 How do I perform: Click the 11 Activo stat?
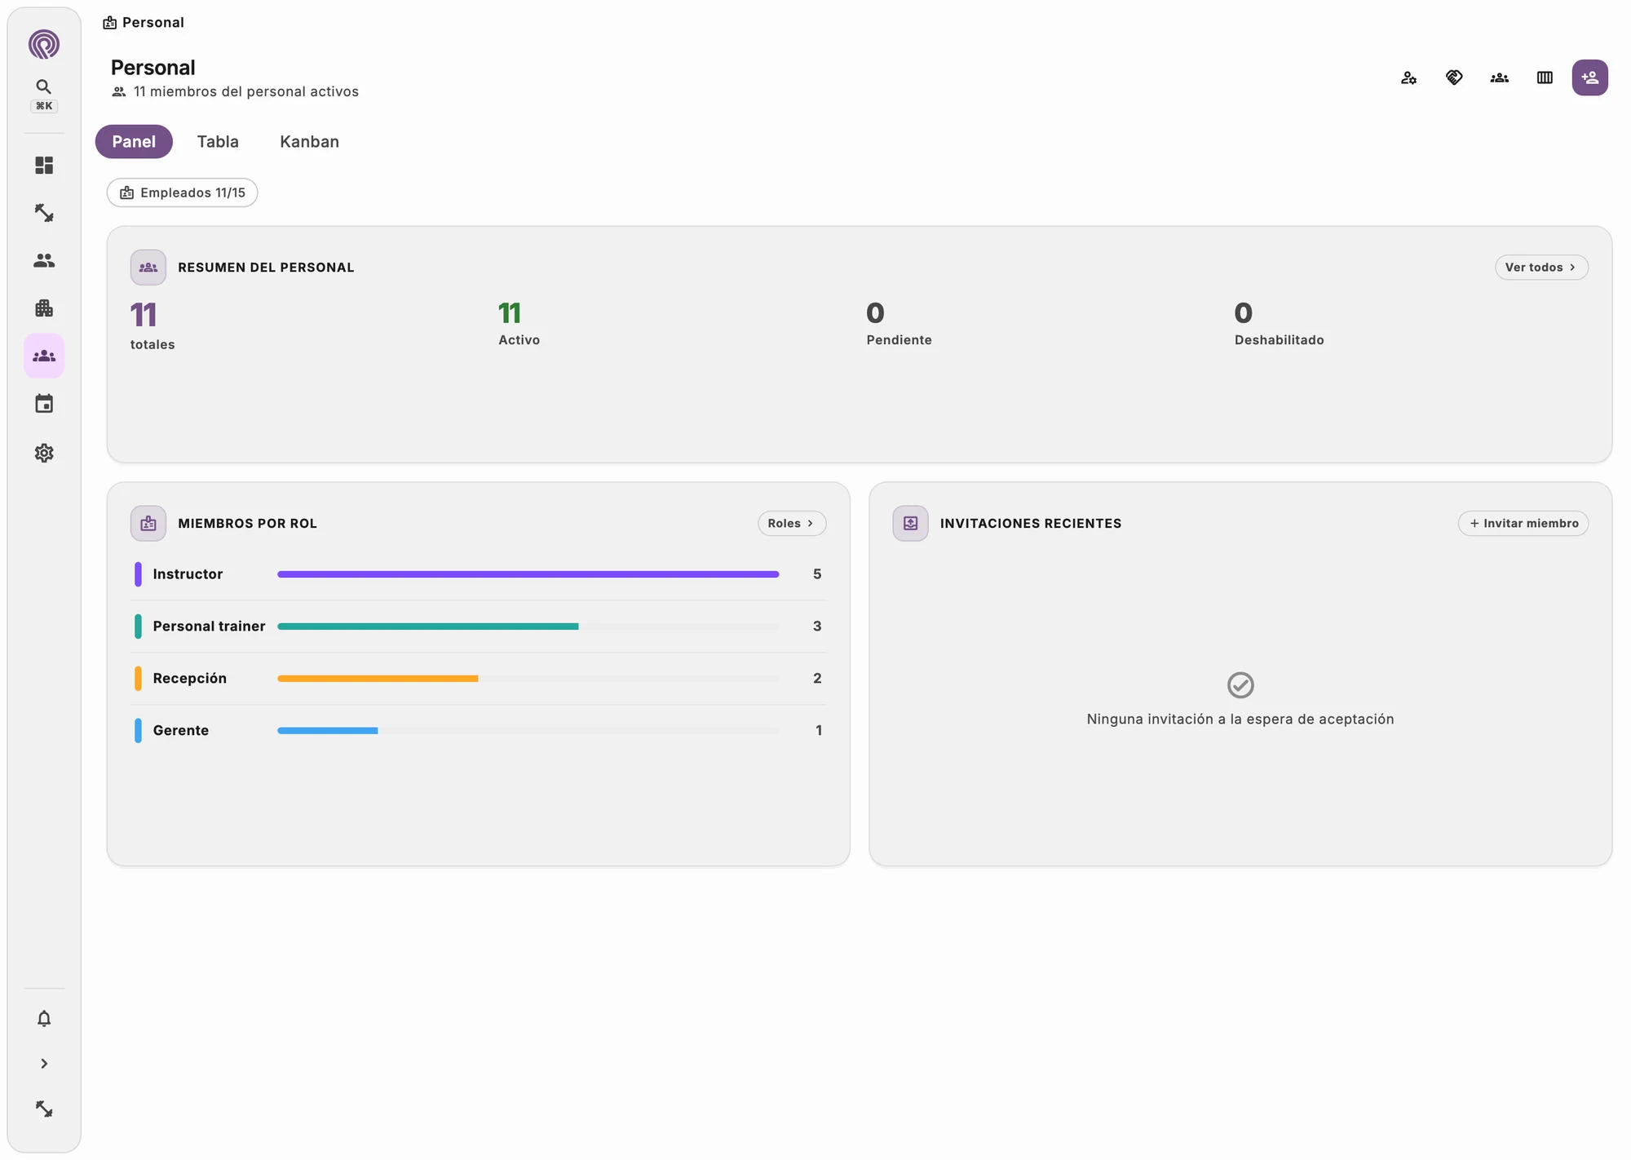click(x=519, y=324)
